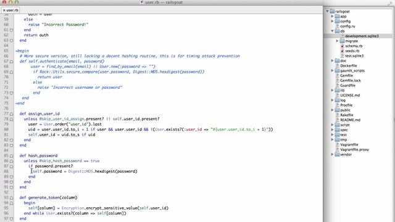Expand the test folder
This screenshot has width=395, height=222.
click(x=332, y=134)
